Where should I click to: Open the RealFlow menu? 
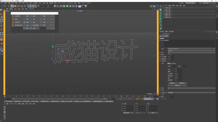[x=89, y=3]
